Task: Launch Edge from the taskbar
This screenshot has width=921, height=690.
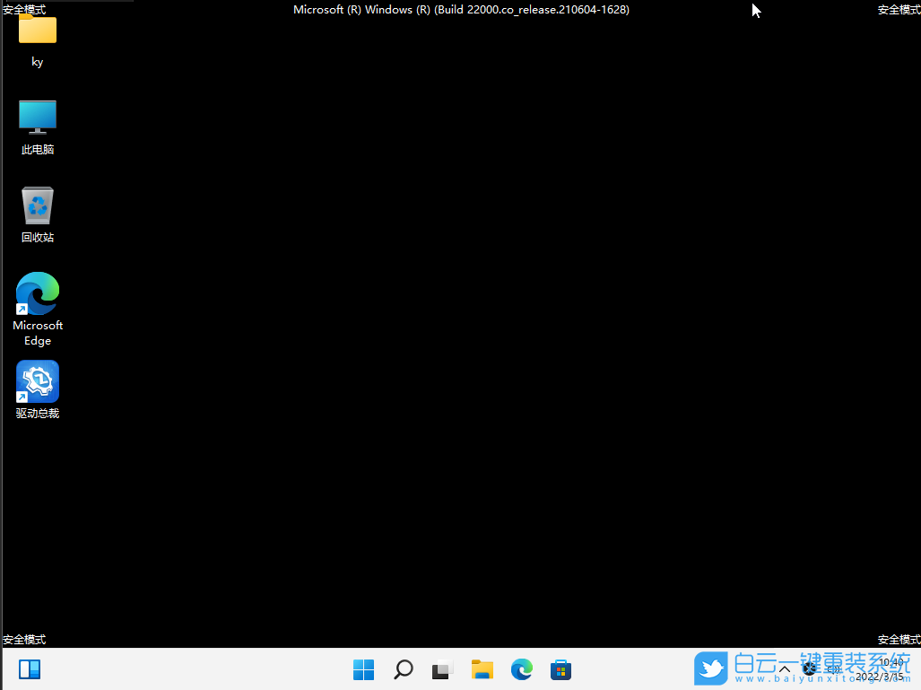Action: pos(521,668)
